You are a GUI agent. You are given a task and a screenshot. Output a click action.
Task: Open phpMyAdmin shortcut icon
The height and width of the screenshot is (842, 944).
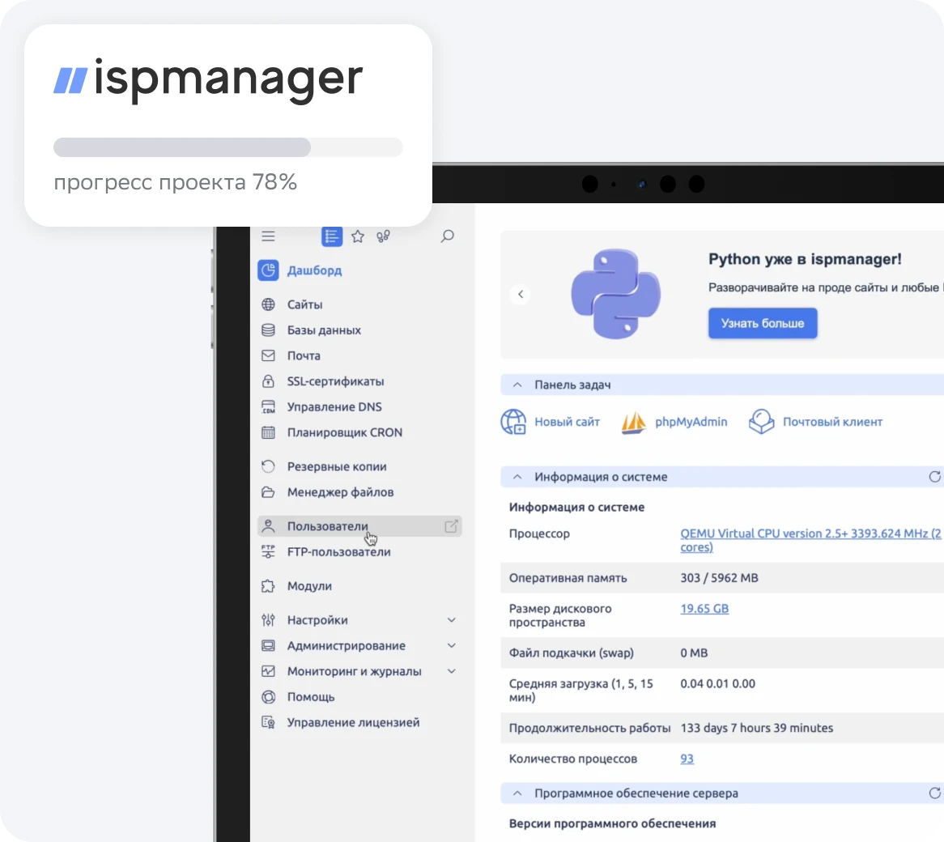coord(633,422)
